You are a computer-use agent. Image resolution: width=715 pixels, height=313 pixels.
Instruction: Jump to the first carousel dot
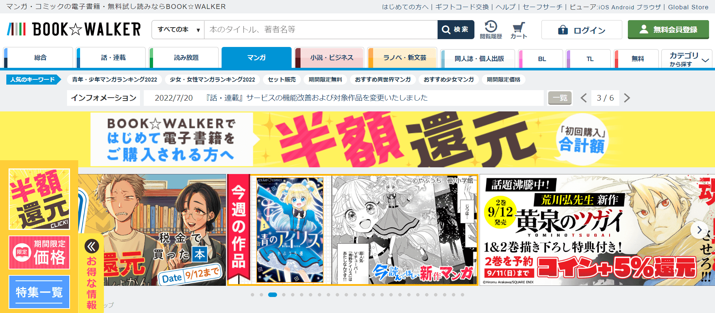pyautogui.click(x=252, y=295)
